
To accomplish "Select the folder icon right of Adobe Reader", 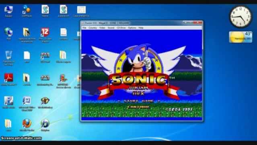I will click(x=27, y=79).
